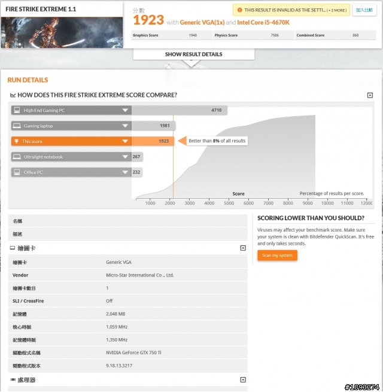Click the desktop icon on High End Gaming PC row

pos(17,110)
